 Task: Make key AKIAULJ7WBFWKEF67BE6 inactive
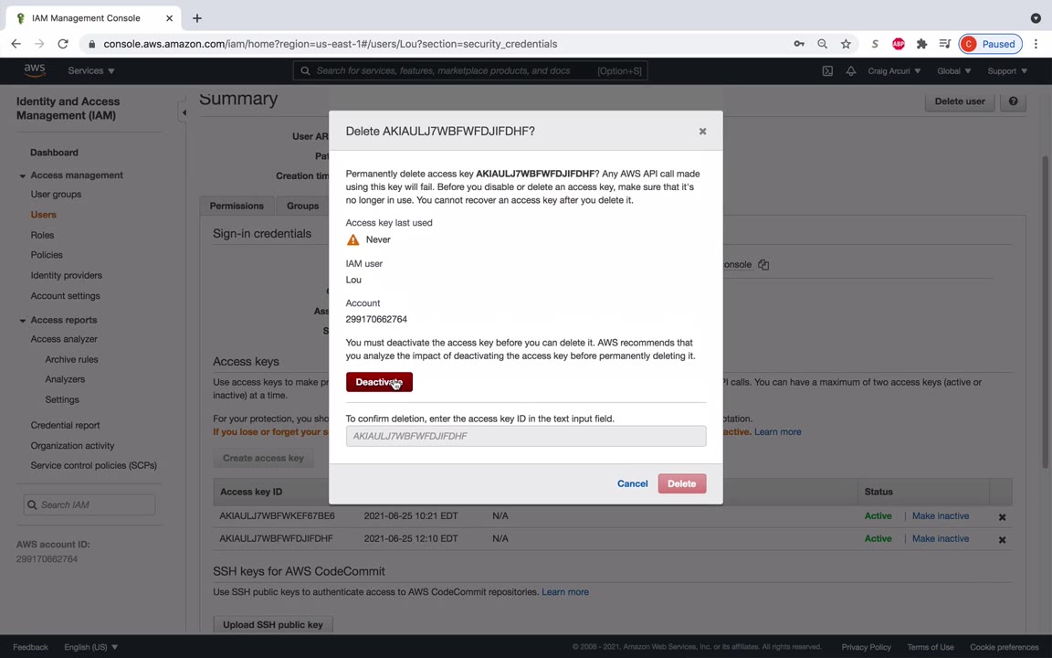click(x=940, y=515)
